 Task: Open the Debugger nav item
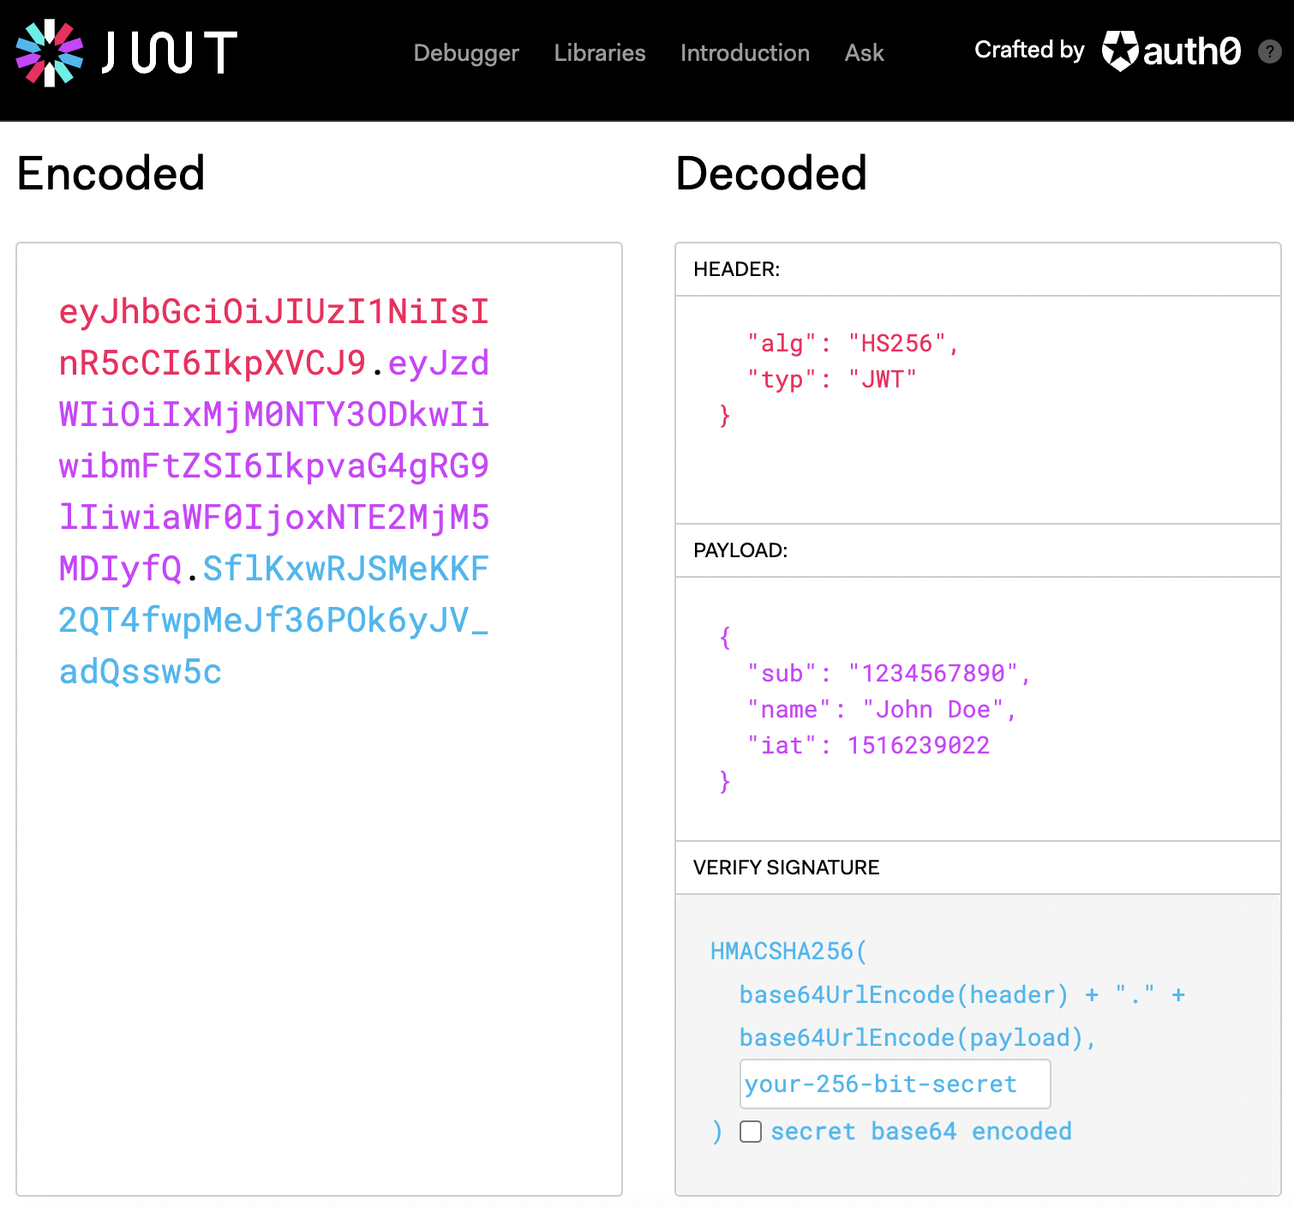coord(465,53)
